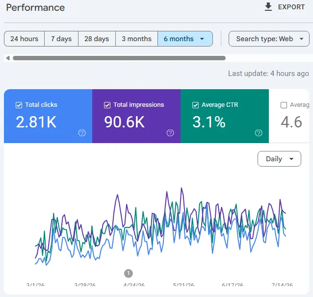
Task: Click annotation marker 1 on chart
Action: (129, 273)
